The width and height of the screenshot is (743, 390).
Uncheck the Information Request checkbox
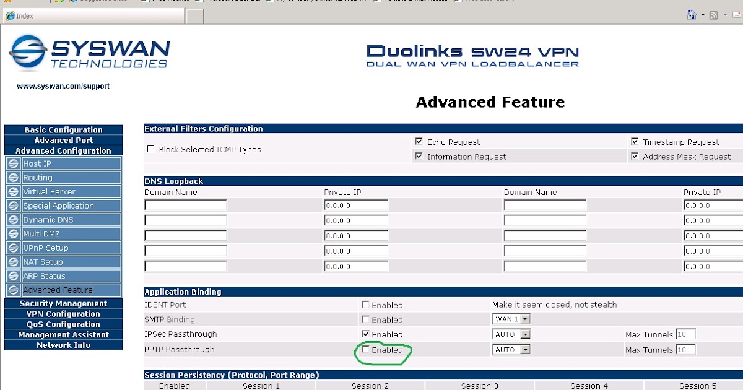coord(419,156)
